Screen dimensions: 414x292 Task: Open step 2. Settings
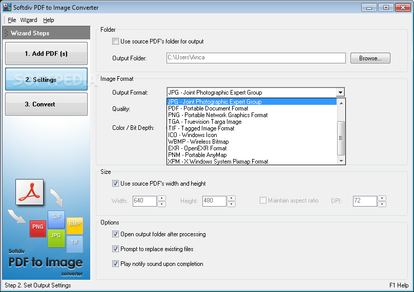(x=46, y=79)
